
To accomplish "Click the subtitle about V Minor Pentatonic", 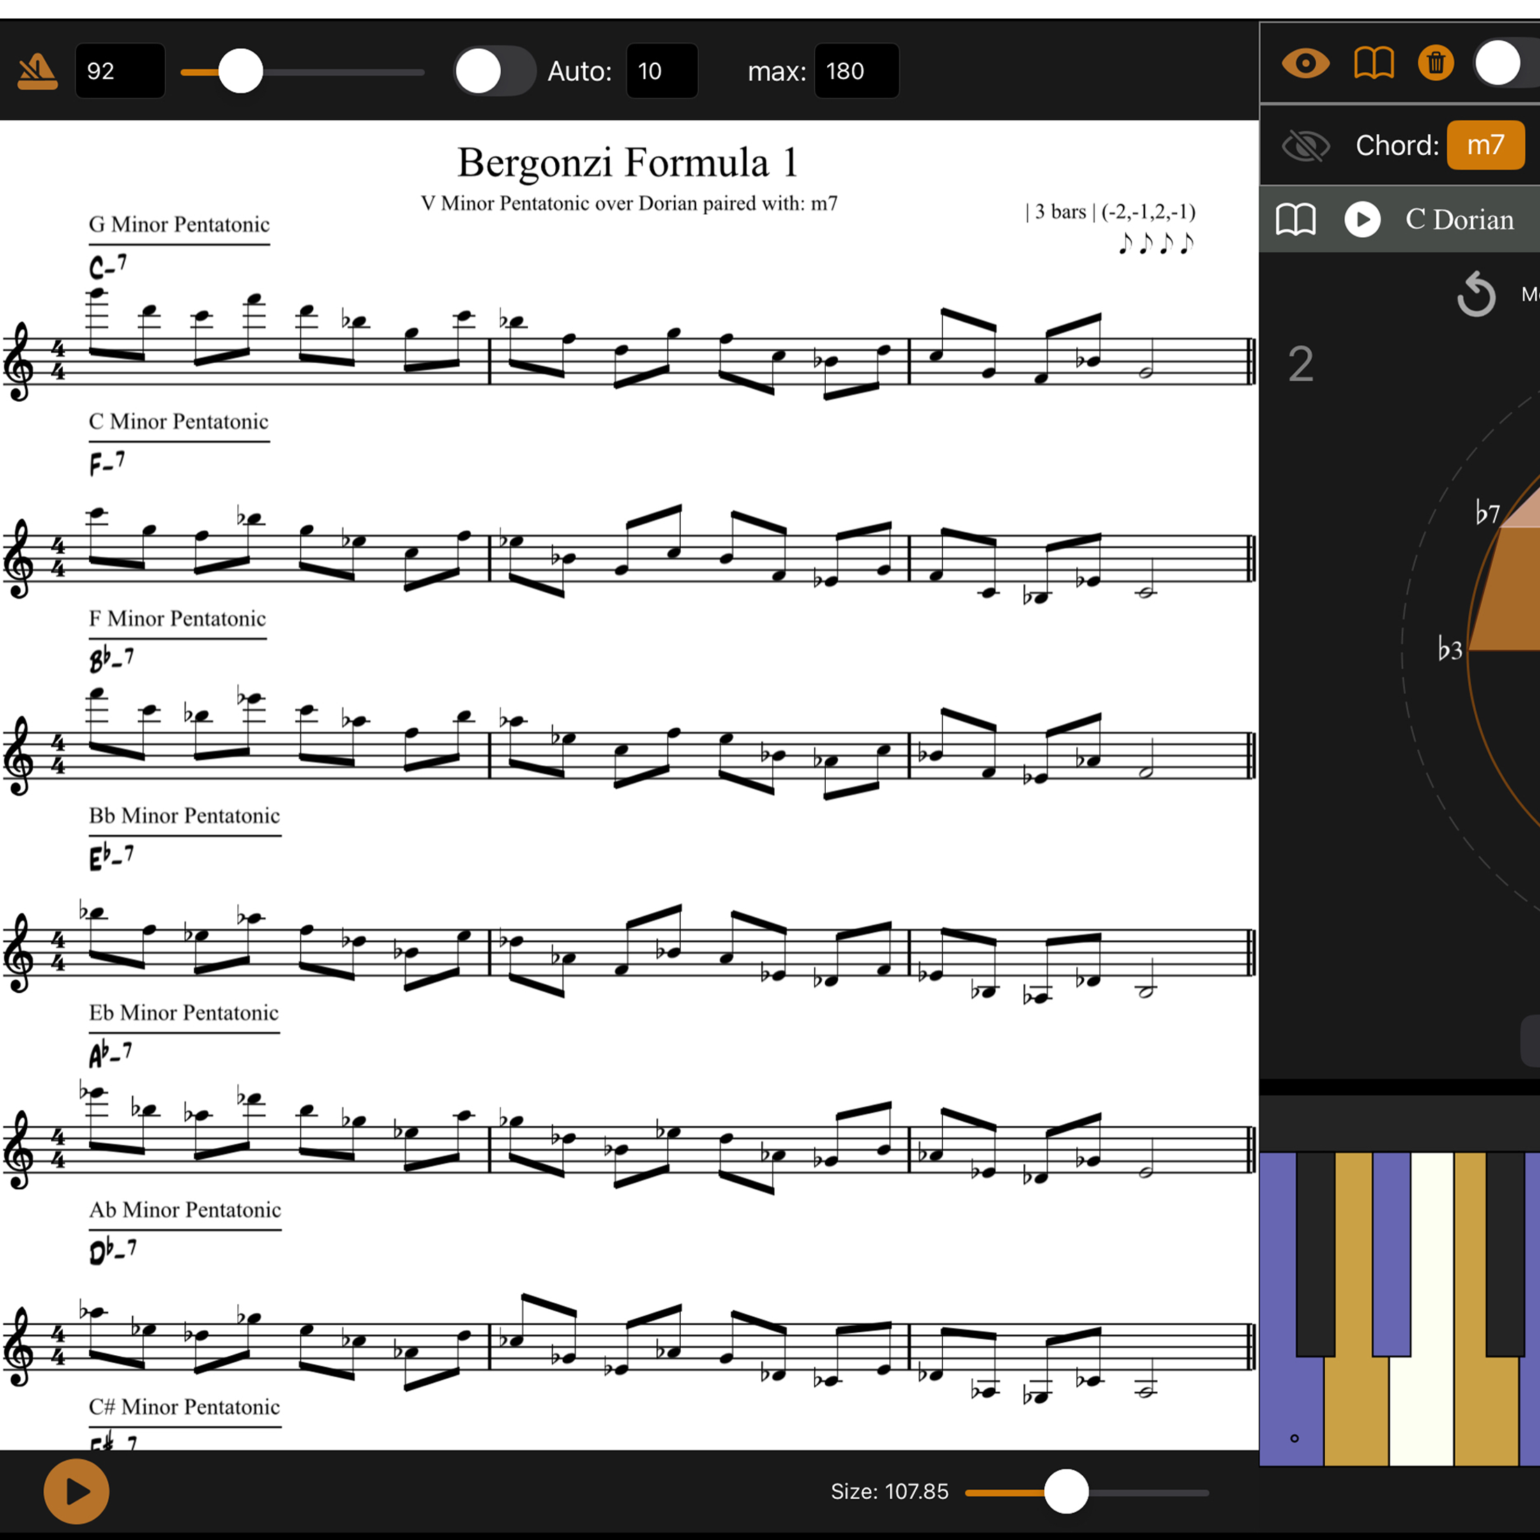I will (630, 203).
